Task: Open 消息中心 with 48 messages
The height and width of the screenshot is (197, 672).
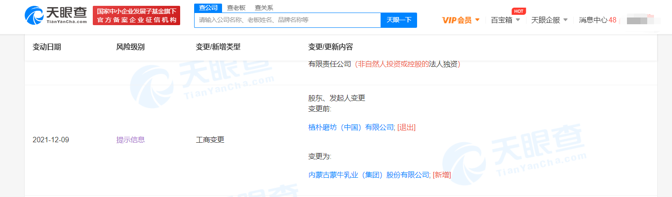Action: pyautogui.click(x=597, y=20)
